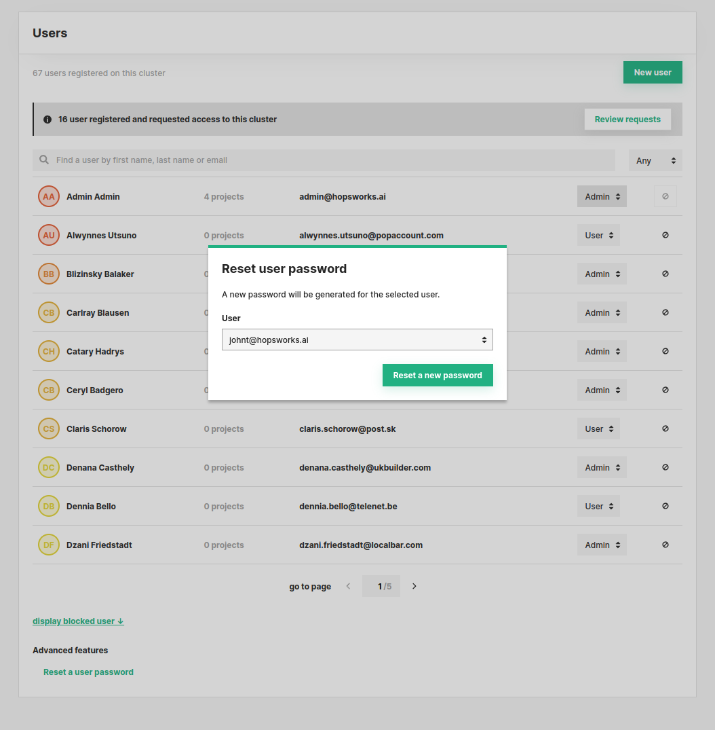This screenshot has width=715, height=730.
Task: Go to the next page of users
Action: tap(414, 585)
